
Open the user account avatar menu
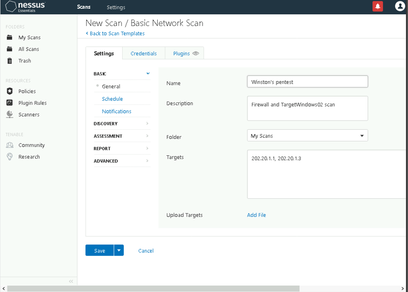click(x=400, y=6)
